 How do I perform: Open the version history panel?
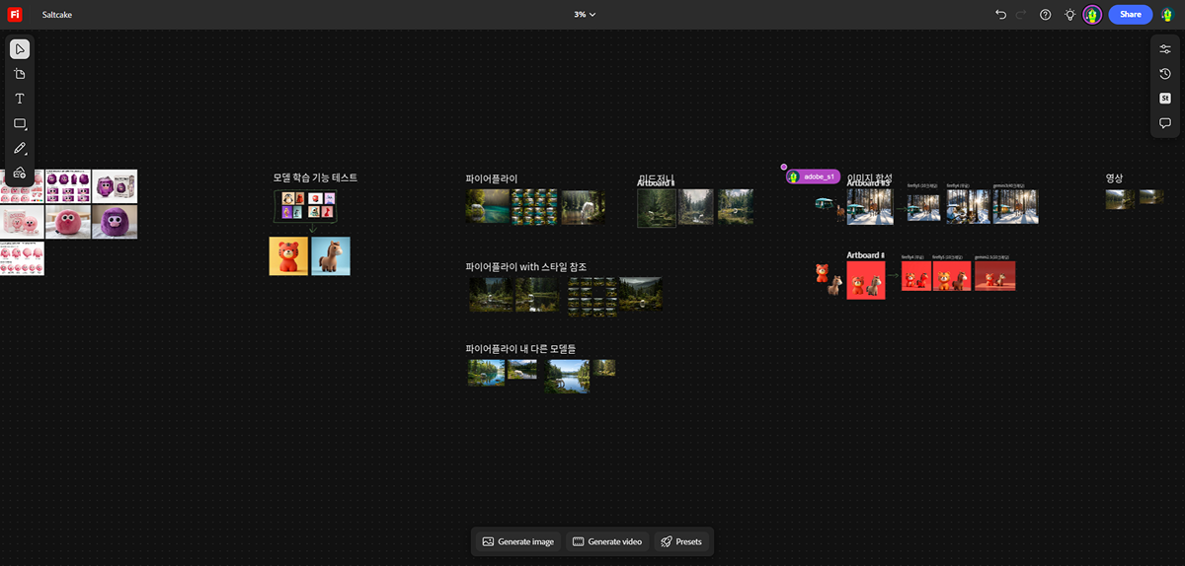pos(1165,74)
